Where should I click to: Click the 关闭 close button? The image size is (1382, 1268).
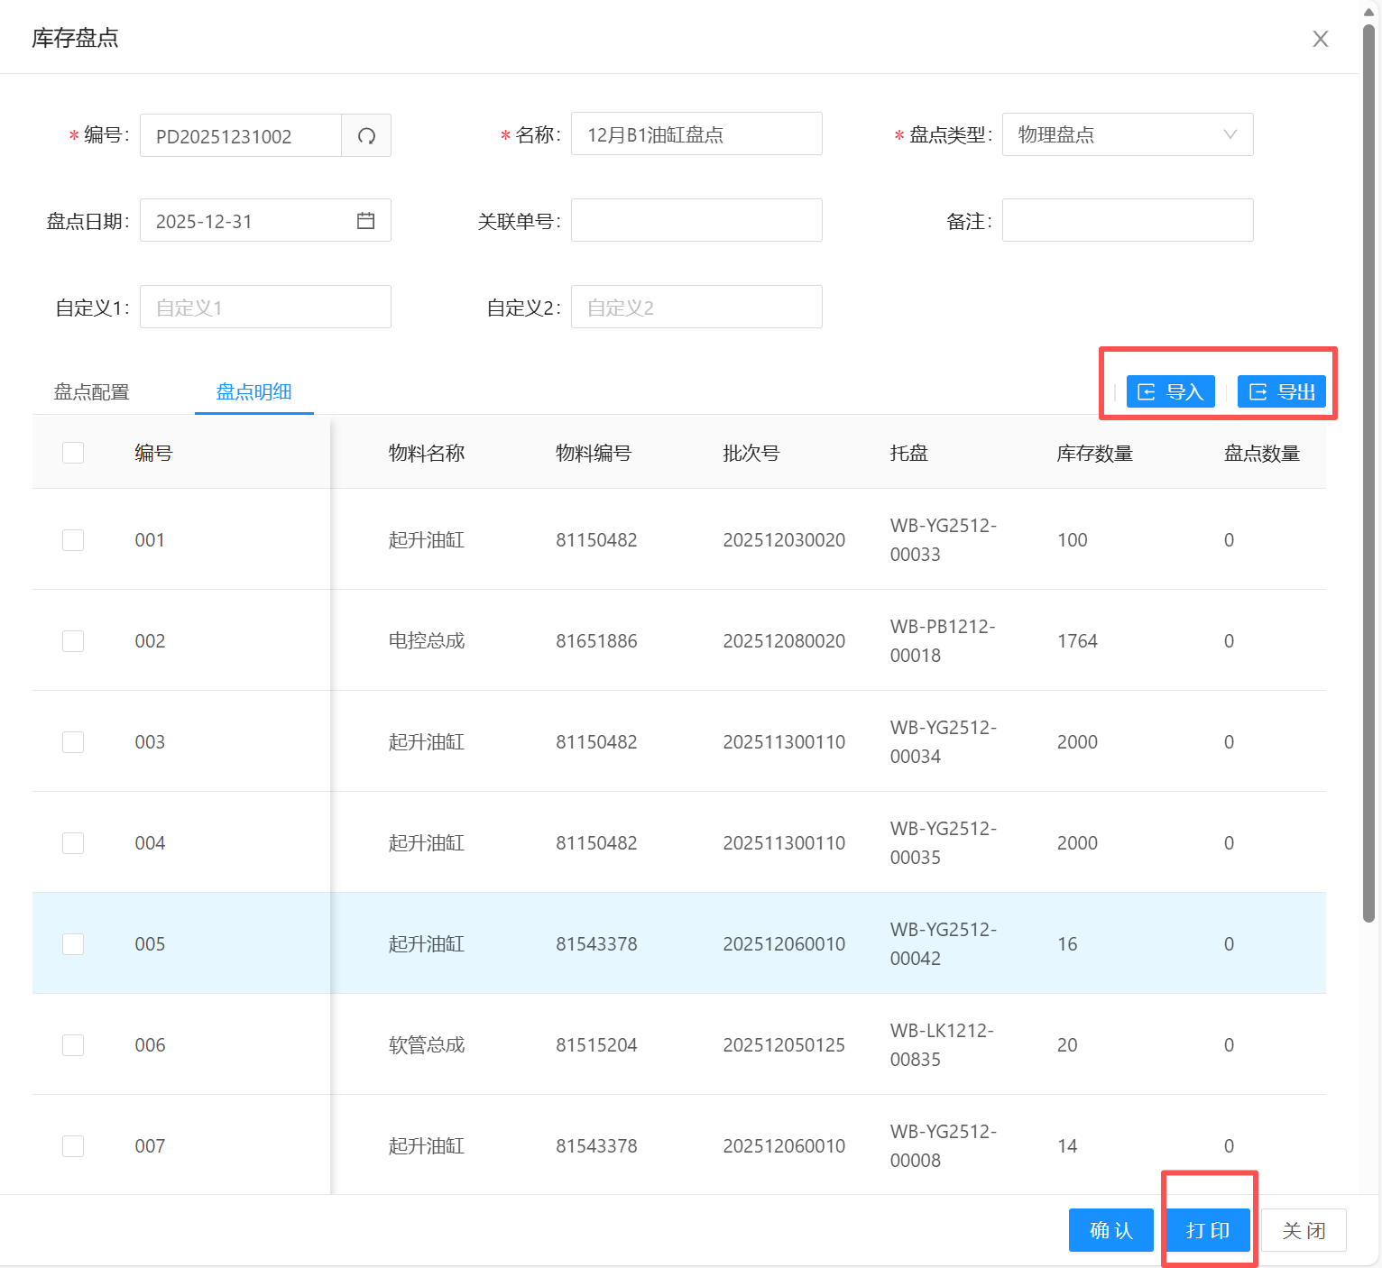click(1304, 1230)
